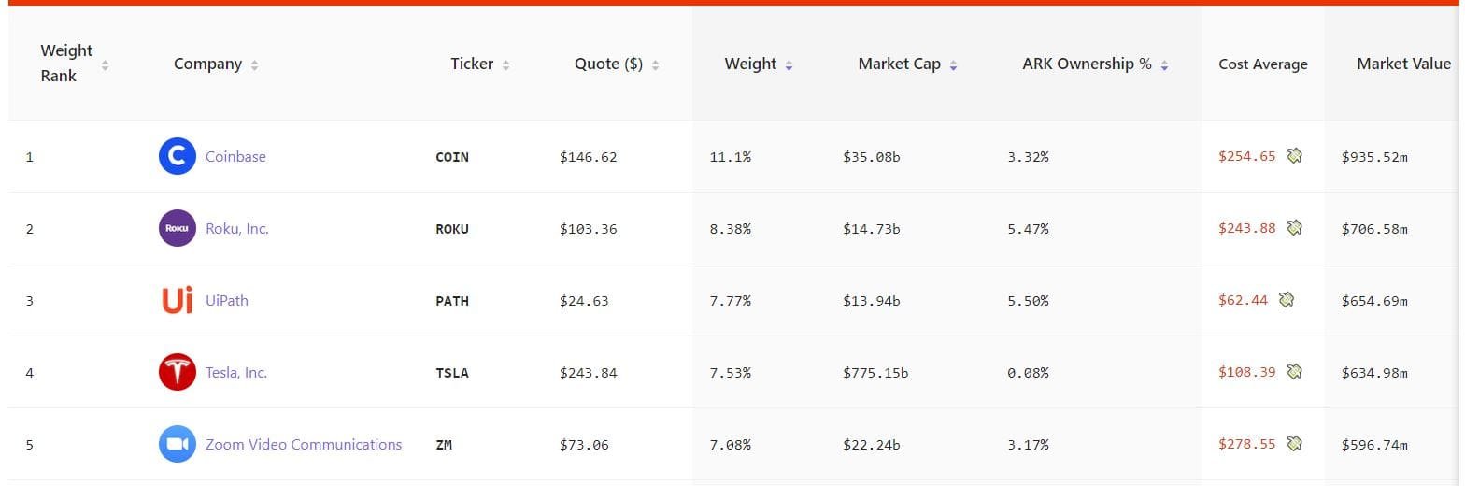The width and height of the screenshot is (1465, 486).
Task: Sort by Quote ($) column
Action: point(655,65)
